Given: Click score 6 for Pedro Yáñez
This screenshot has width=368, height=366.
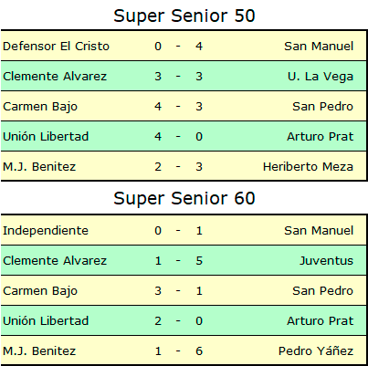Looking at the screenshot, I should click(199, 351).
